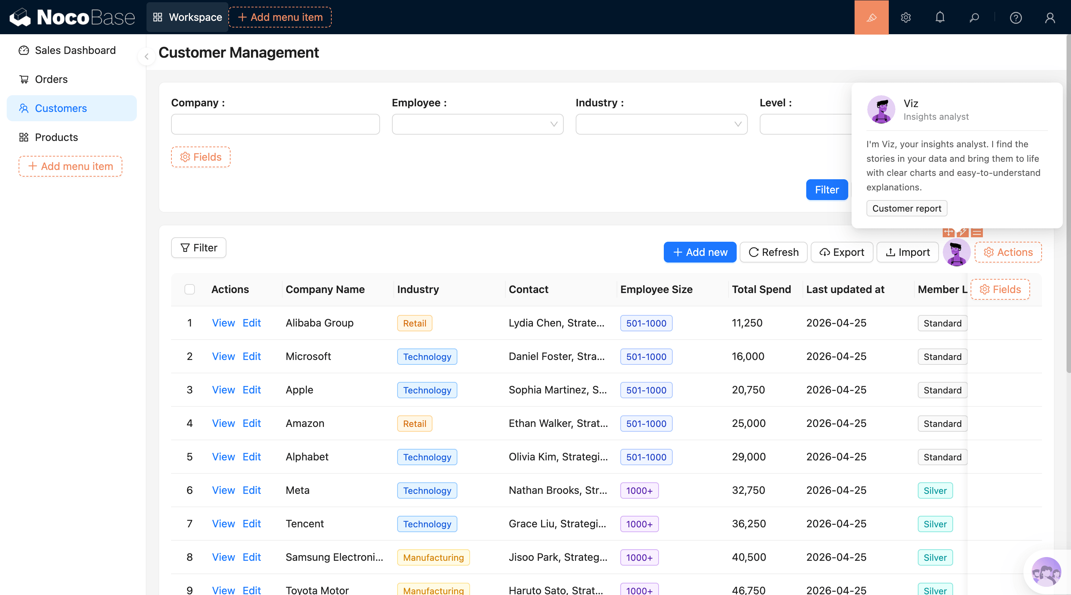Click the Viz avatar in the table toolbar
Viewport: 1071px width, 595px height.
956,252
